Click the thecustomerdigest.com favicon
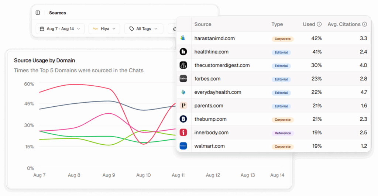Viewport: 378px width, 196px height. [x=183, y=65]
